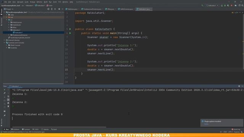Expand the External Libraries node

click(x=4, y=40)
